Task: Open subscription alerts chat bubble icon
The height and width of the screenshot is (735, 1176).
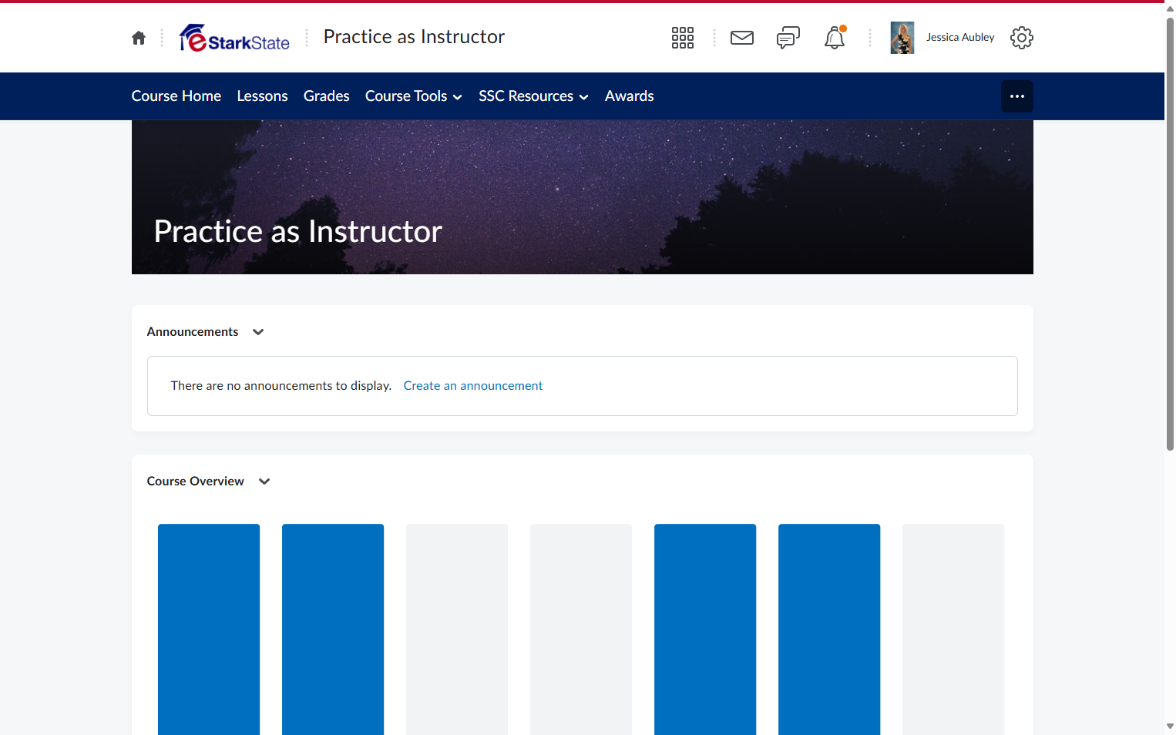Action: pyautogui.click(x=788, y=38)
